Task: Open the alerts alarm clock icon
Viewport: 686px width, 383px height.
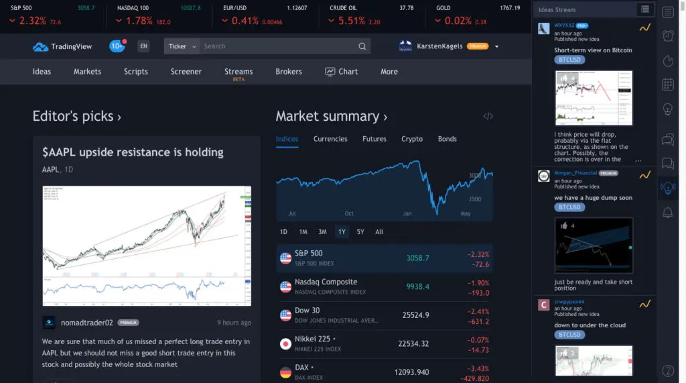Action: point(667,36)
